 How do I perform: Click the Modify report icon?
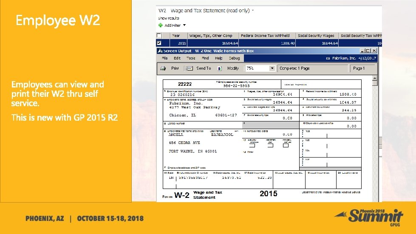(x=220, y=68)
